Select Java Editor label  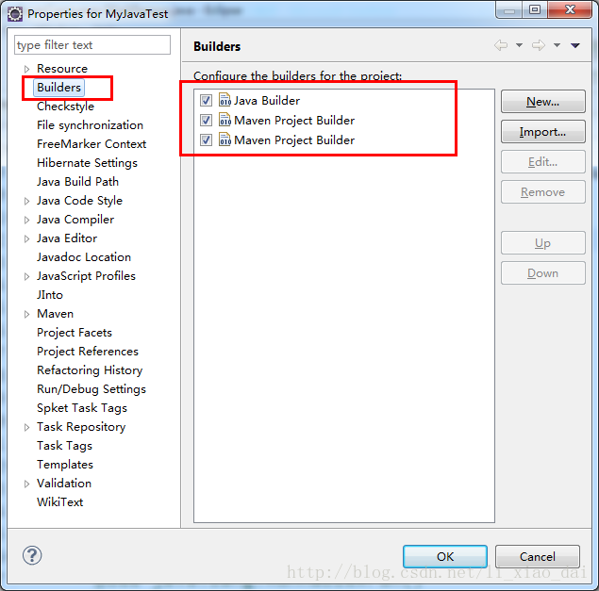click(x=67, y=238)
